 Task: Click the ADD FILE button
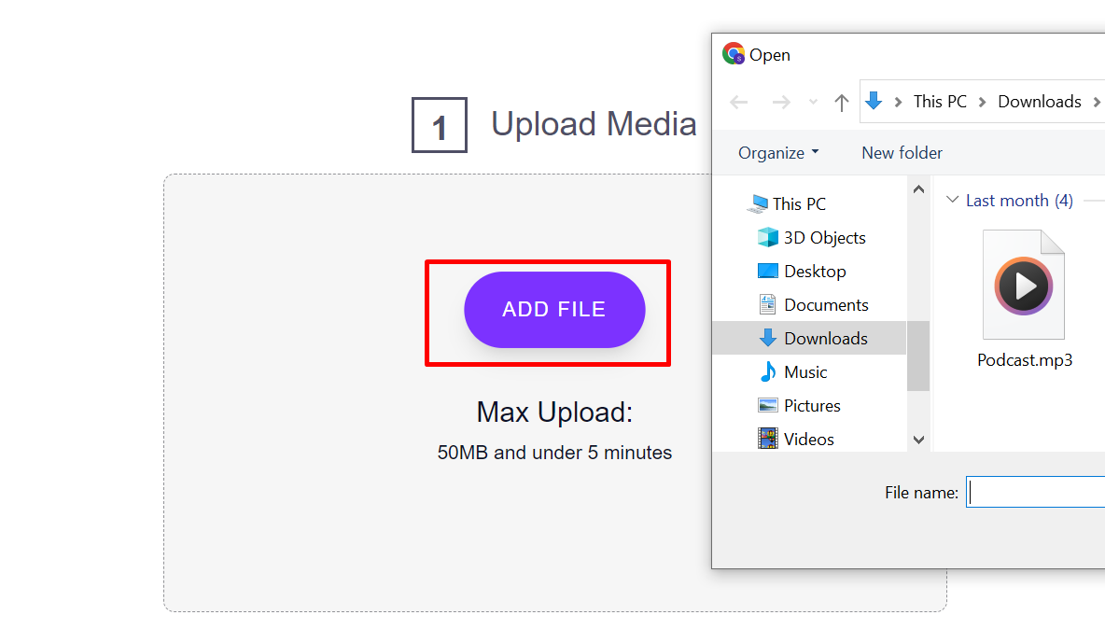(554, 310)
